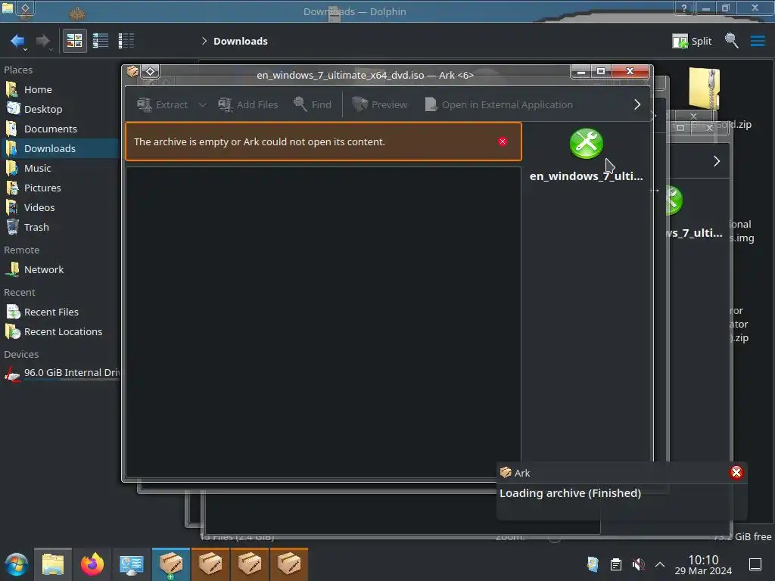This screenshot has width=775, height=581.
Task: Click the Loading archive (Finished) notification text
Action: [571, 493]
